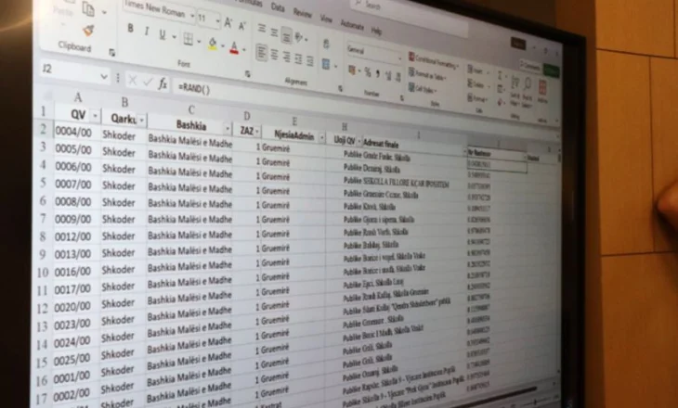Click the Align Left icon
Screen dimensions: 678x408
262,52
